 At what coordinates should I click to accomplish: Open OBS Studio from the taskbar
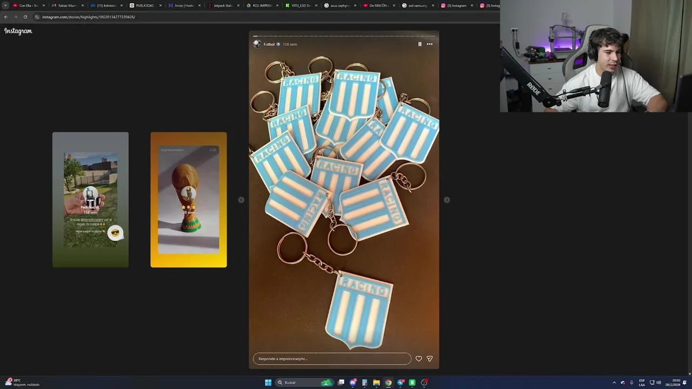click(424, 383)
